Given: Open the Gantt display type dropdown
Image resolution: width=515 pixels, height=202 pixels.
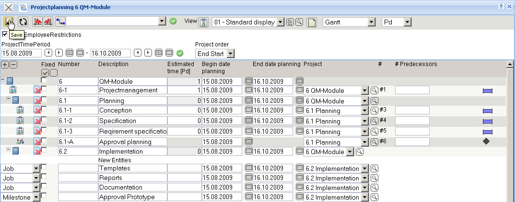Looking at the screenshot, I should point(371,22).
